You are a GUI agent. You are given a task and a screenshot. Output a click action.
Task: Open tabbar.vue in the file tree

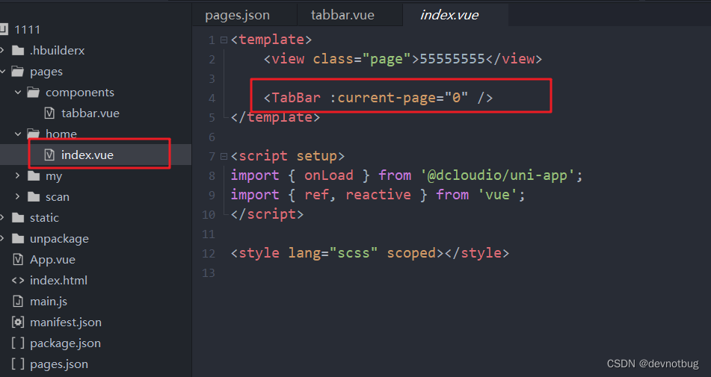90,113
